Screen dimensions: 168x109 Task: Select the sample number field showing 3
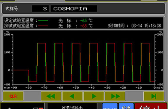(x=40, y=9)
